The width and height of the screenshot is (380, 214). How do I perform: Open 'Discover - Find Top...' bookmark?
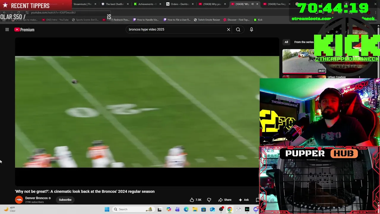236,20
